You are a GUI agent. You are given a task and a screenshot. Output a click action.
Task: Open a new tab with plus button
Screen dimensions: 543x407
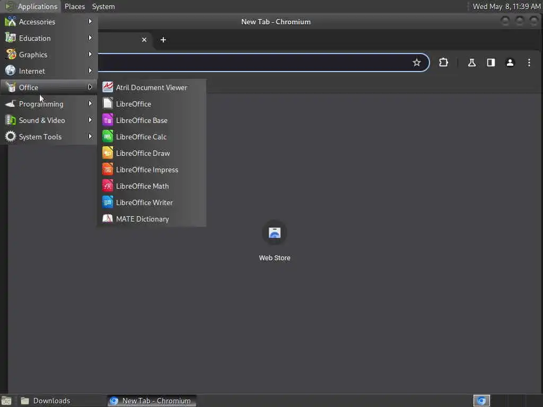[163, 40]
